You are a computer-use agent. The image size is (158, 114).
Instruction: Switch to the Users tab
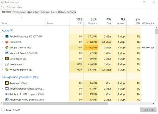click(x=54, y=12)
